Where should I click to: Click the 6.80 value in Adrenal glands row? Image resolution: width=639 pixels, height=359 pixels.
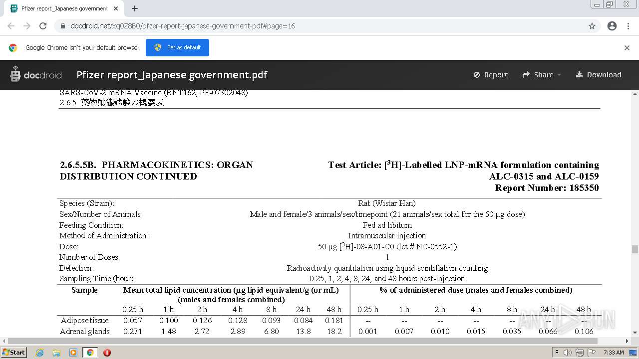(271, 332)
